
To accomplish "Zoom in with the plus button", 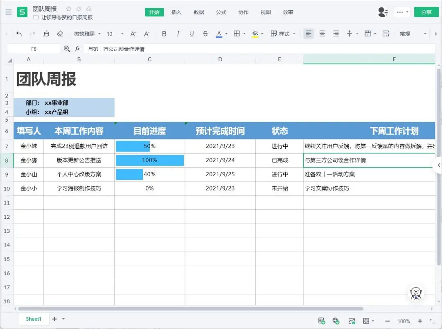I will point(420,321).
